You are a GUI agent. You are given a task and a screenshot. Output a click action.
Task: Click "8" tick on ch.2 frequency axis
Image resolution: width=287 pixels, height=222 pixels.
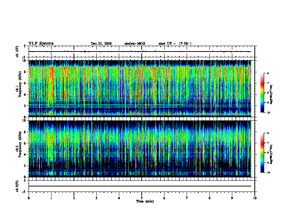pos(26,132)
